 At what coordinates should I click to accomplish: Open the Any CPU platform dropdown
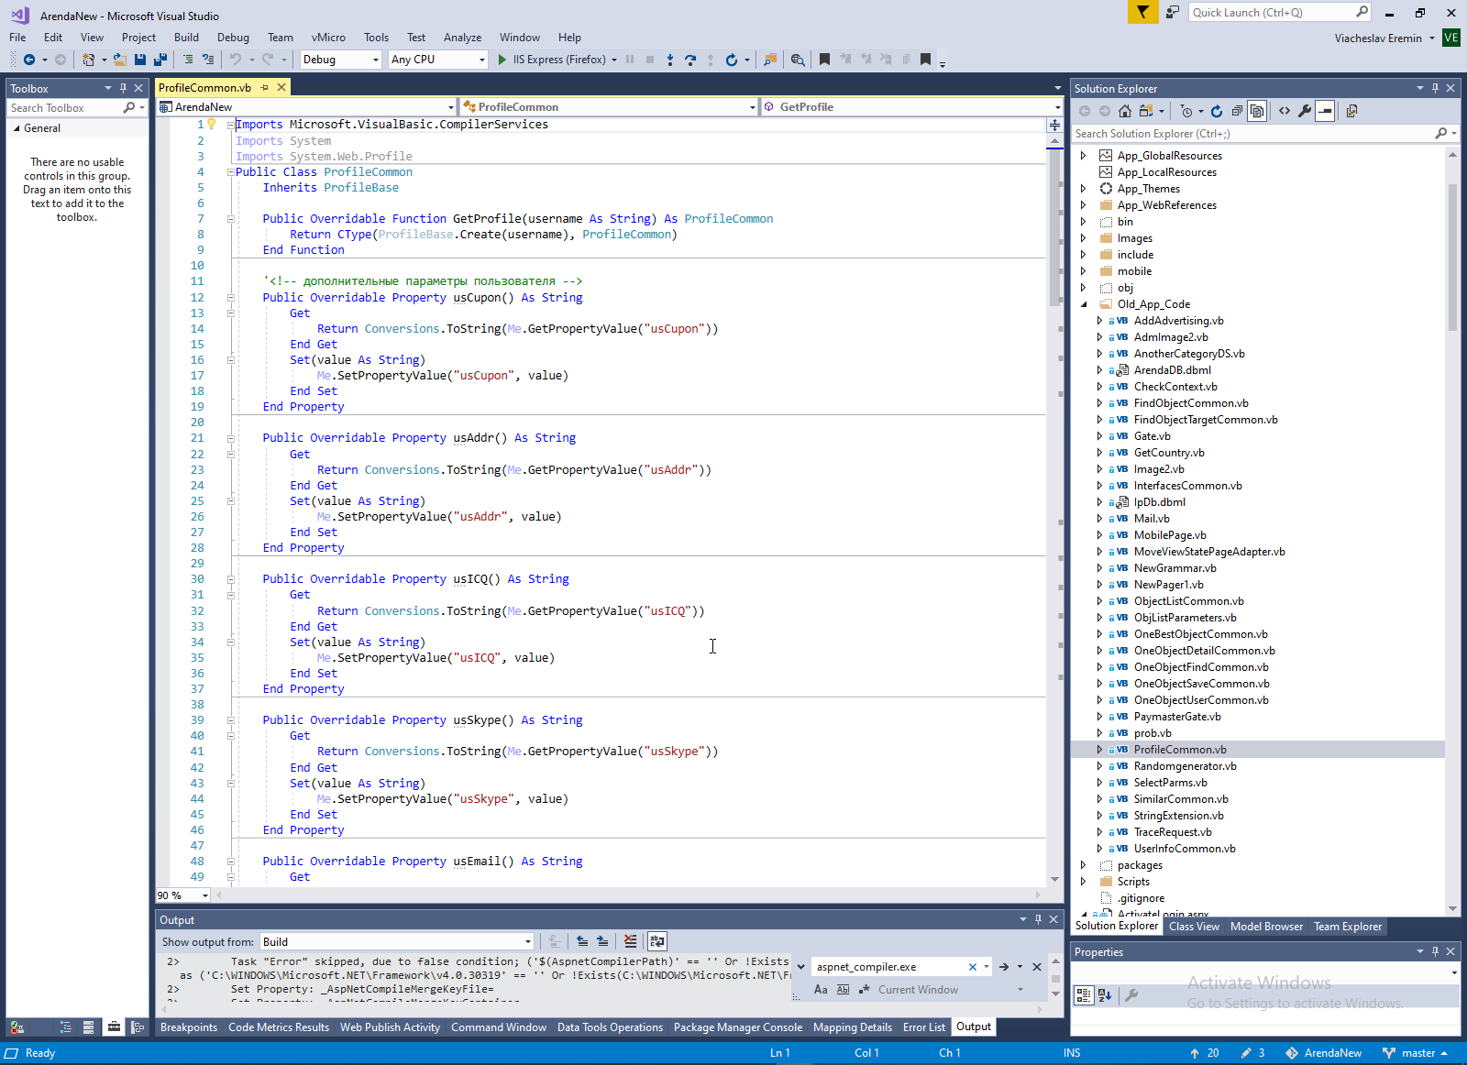coord(438,60)
